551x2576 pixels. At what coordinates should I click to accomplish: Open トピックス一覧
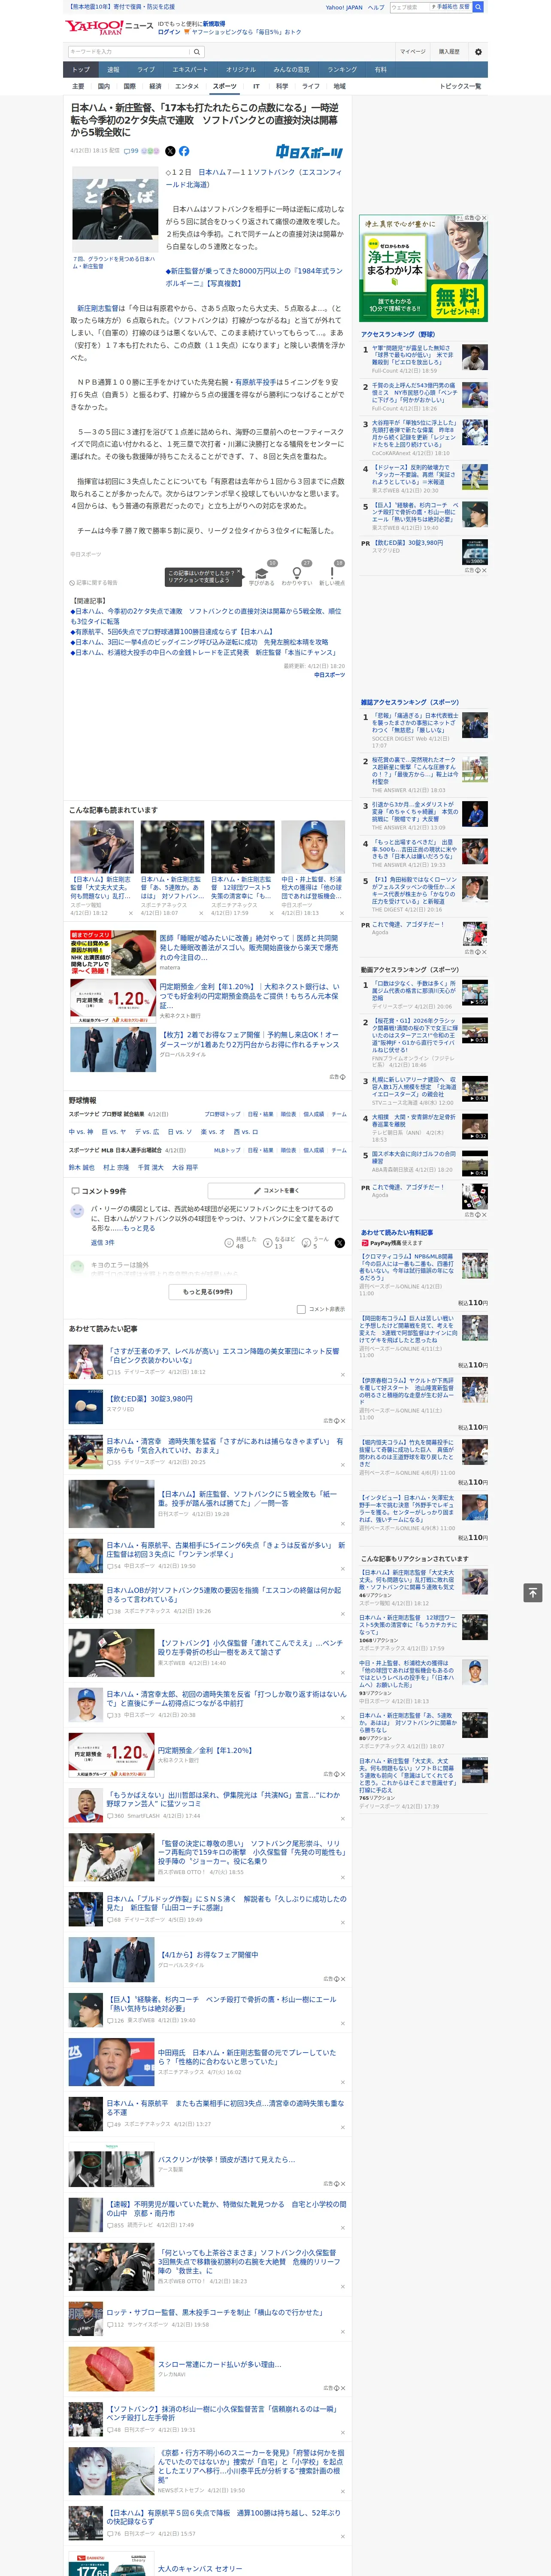click(460, 86)
